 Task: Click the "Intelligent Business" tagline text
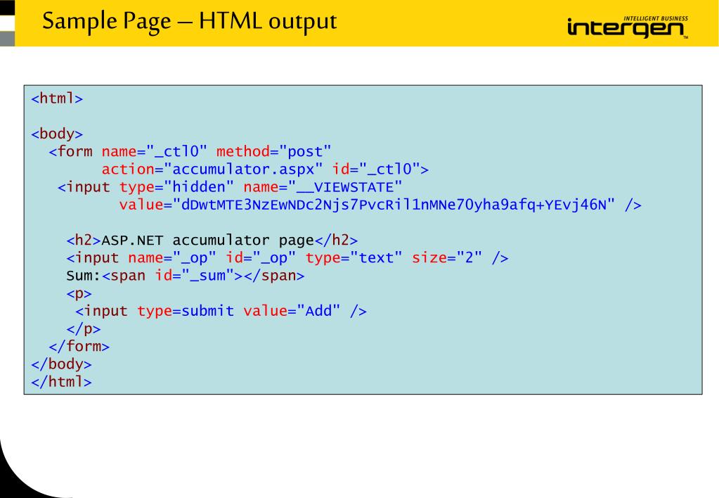pos(656,18)
